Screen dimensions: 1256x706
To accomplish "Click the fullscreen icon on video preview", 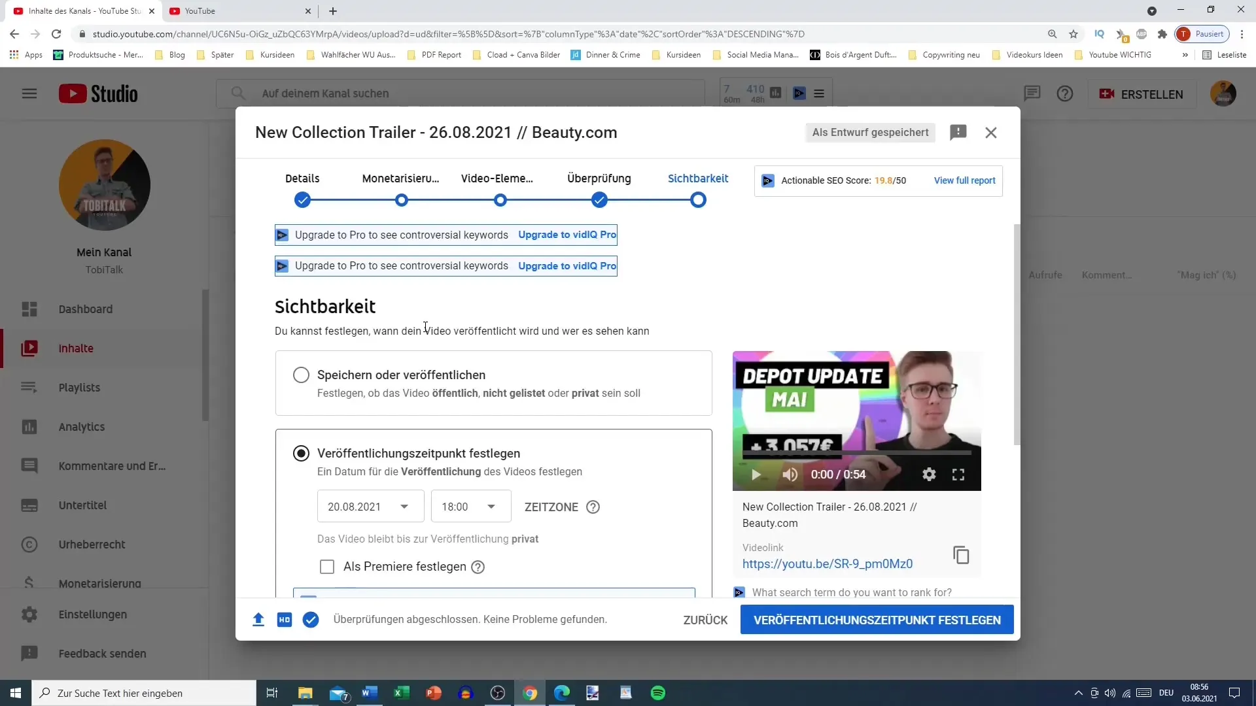I will [x=959, y=474].
